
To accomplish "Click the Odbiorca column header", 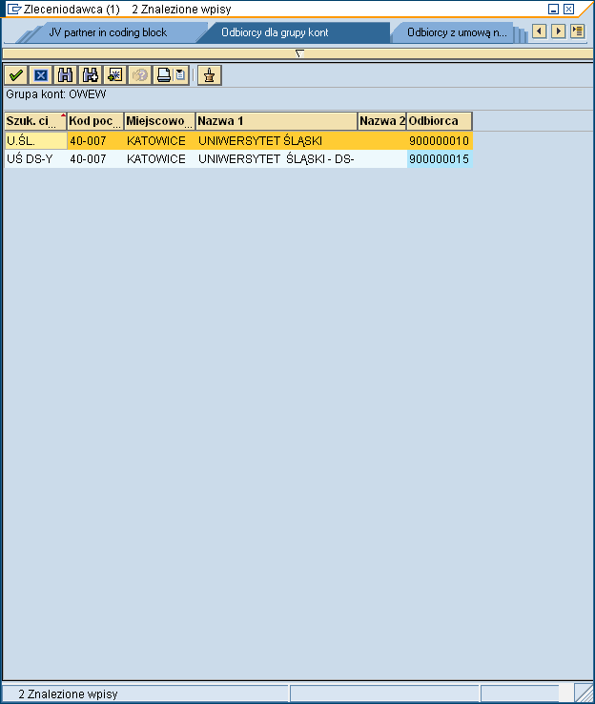I will click(x=440, y=121).
